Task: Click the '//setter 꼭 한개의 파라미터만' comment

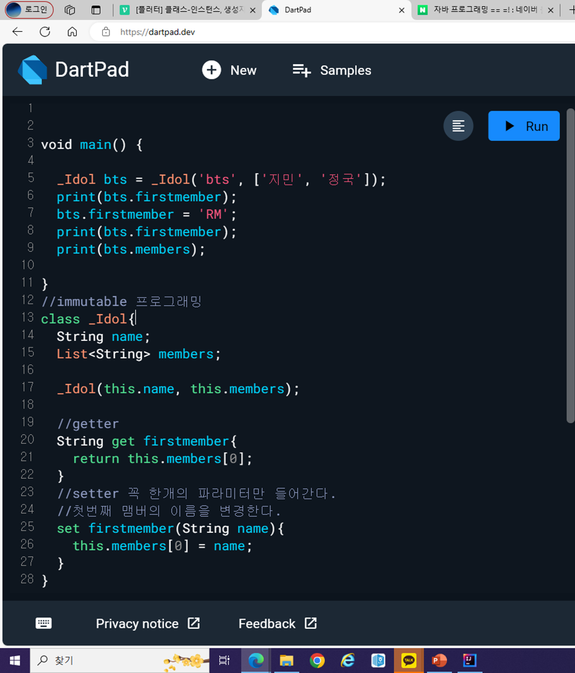Action: coord(196,494)
